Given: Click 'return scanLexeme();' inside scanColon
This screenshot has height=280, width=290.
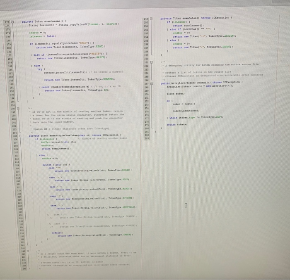Looking at the screenshot, I should pos(188,26).
